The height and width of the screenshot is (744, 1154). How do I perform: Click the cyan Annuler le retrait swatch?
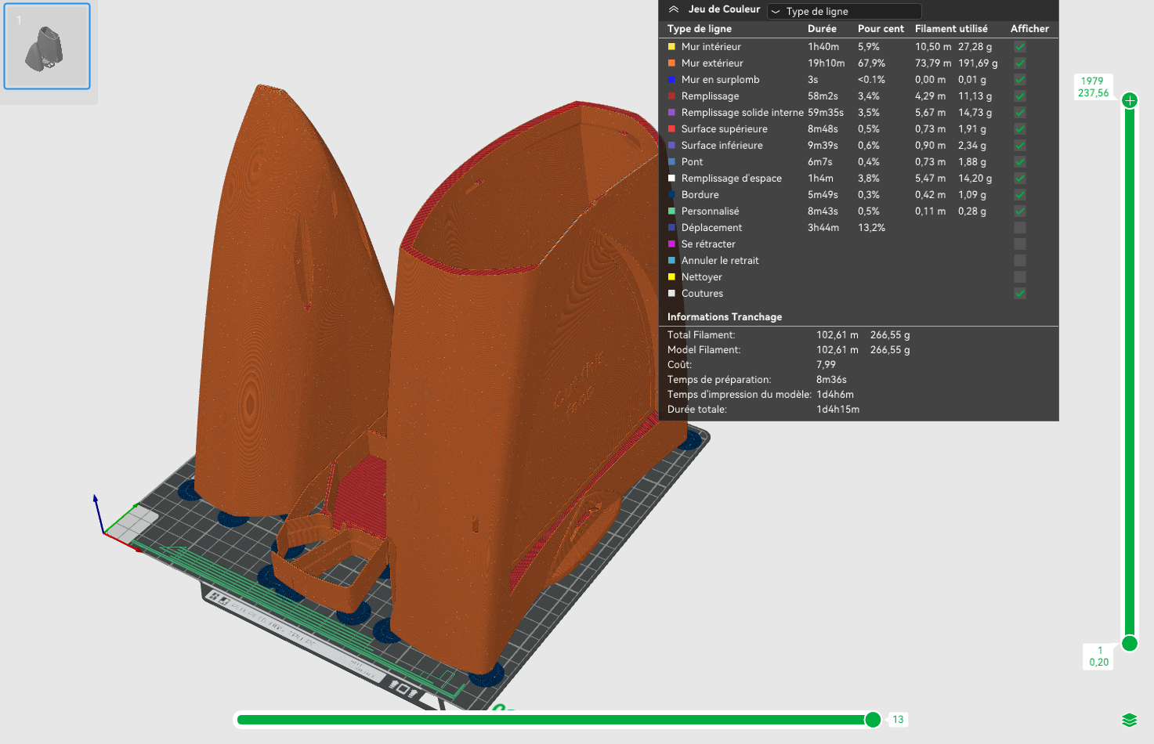click(671, 261)
